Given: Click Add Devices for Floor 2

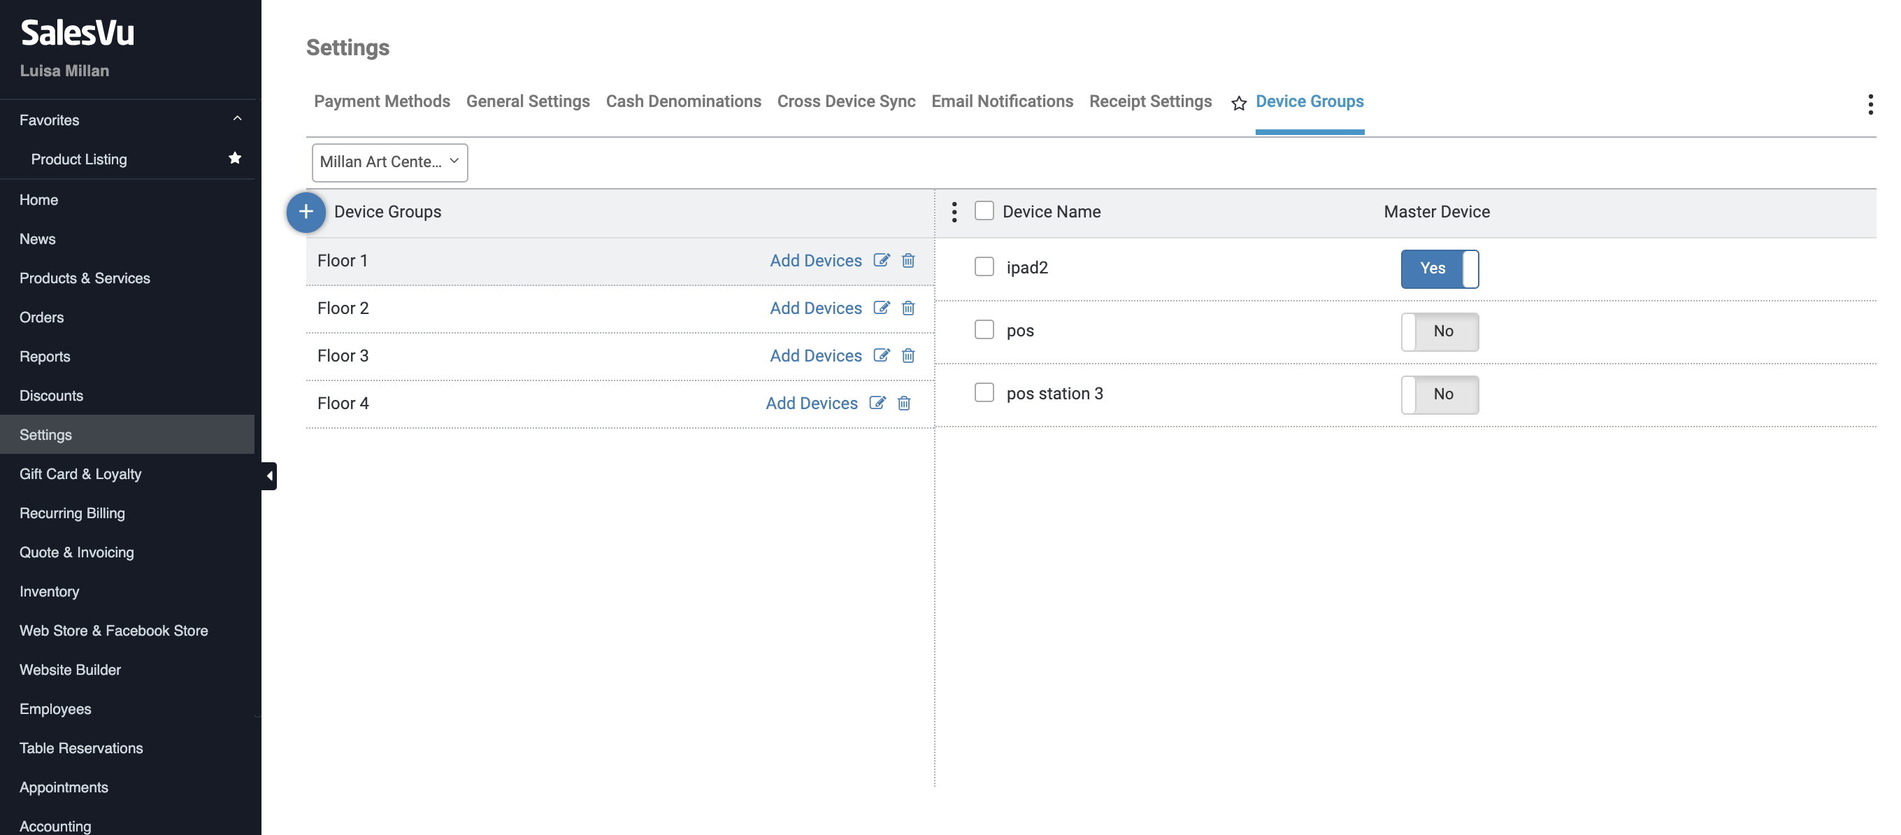Looking at the screenshot, I should [815, 308].
